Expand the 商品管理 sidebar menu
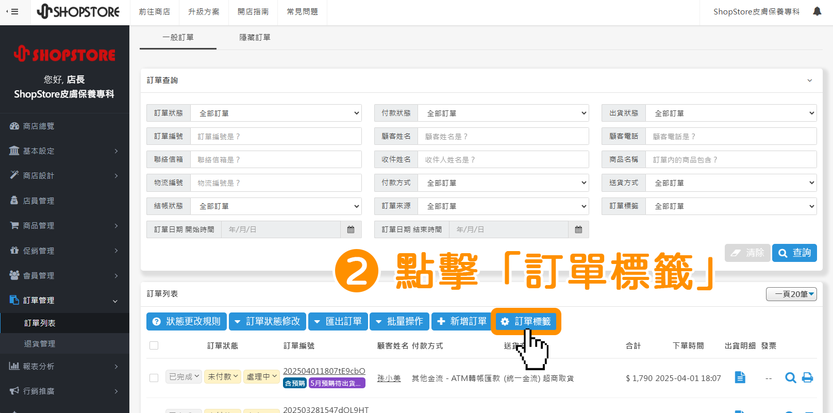This screenshot has width=833, height=413. 64,225
